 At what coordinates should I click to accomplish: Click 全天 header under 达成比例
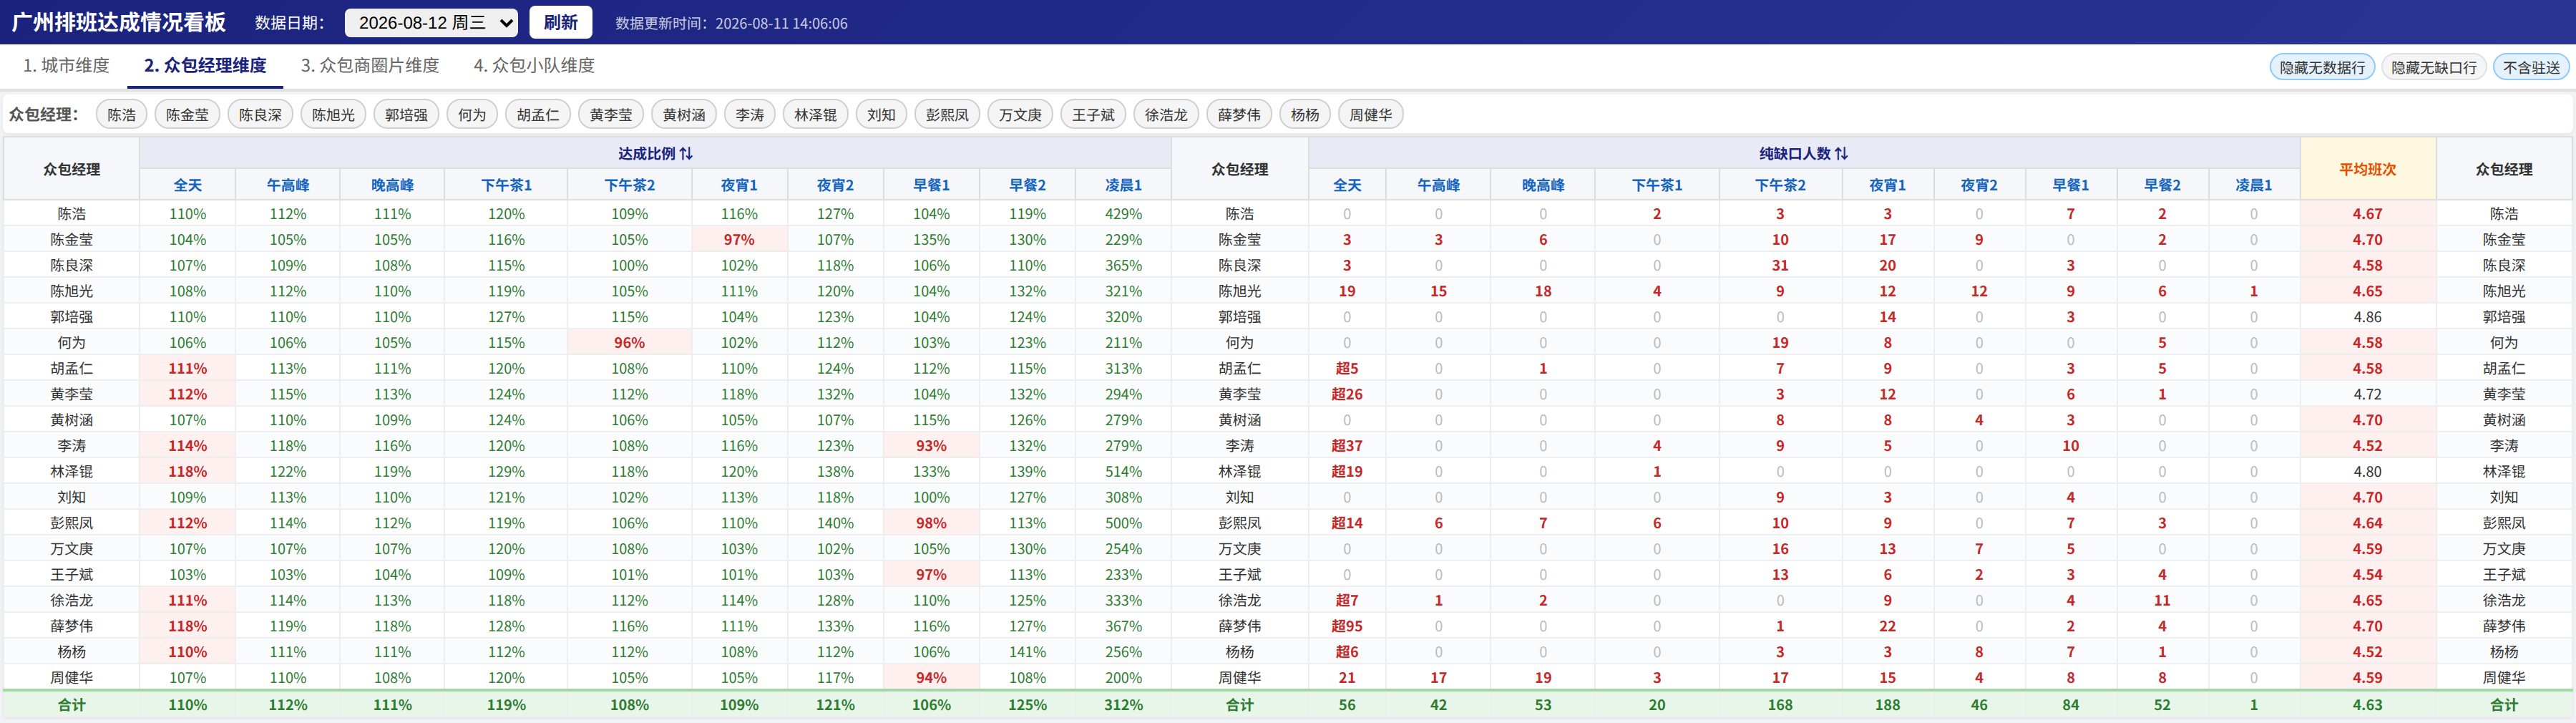[188, 185]
